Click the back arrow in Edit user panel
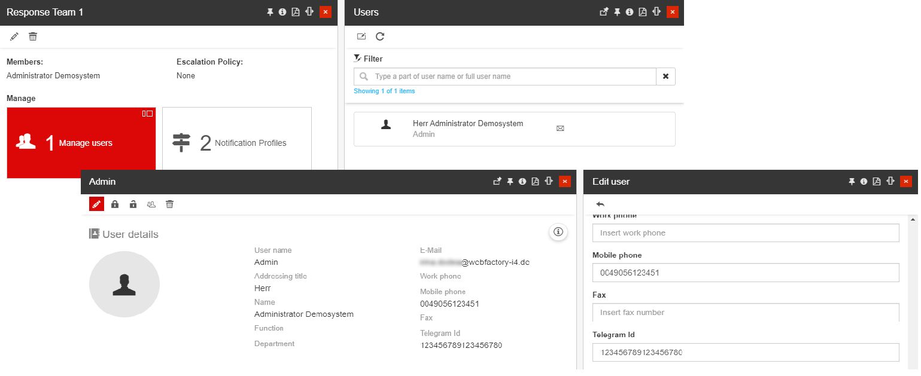Screen dimensions: 921x376 (600, 204)
